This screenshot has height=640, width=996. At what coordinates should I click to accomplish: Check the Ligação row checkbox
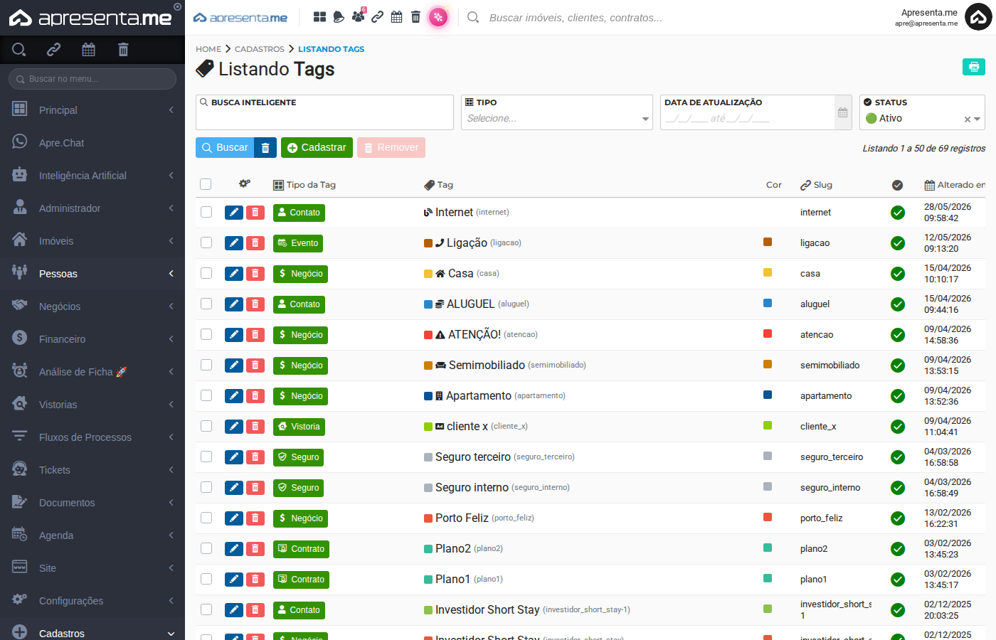[x=206, y=242]
